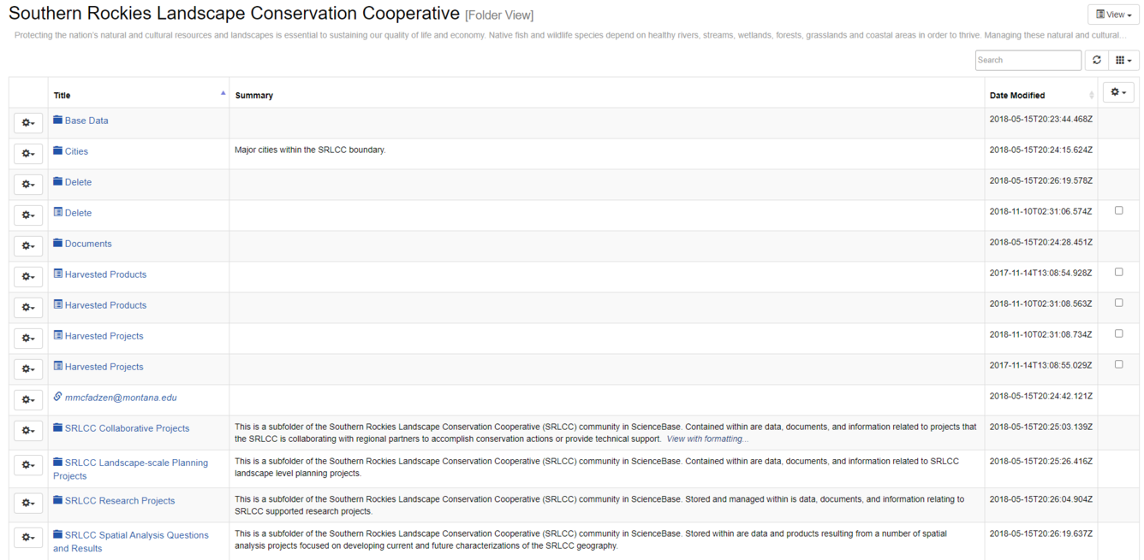Click the folder icon beside Base Data
This screenshot has width=1144, height=560.
click(57, 121)
